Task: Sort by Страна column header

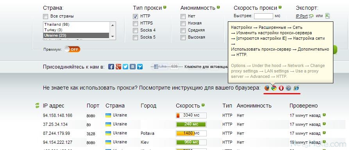Action: coord(115,106)
